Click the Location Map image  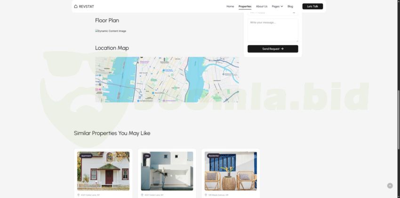tap(167, 80)
